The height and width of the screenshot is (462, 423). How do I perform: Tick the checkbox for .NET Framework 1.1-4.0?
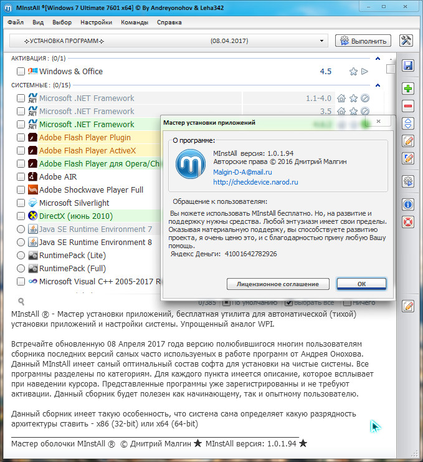[21, 98]
